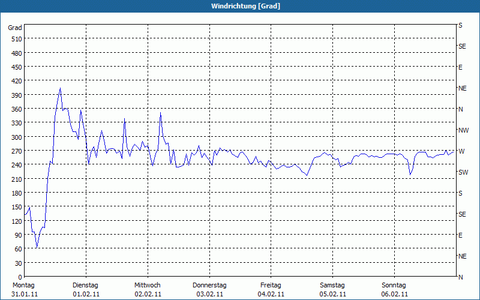The image size is (480, 300).
Task: Click the y-axis value 330
Action: pyautogui.click(x=17, y=124)
